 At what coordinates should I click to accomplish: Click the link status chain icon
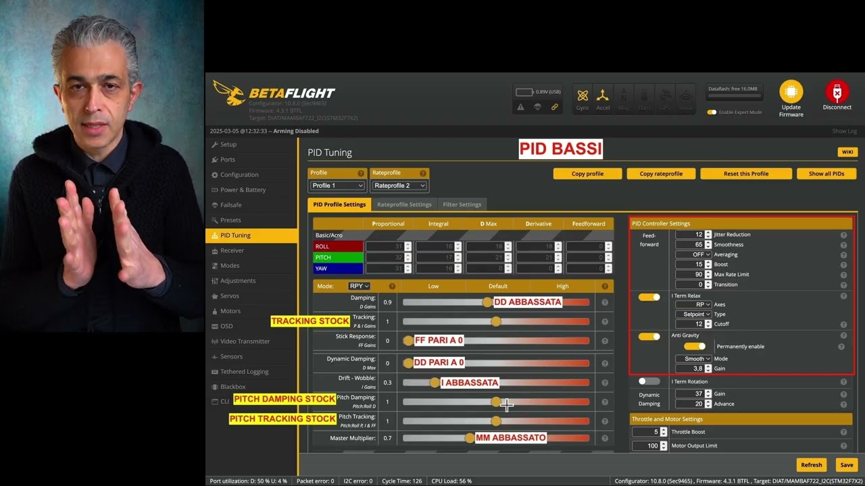pos(554,107)
